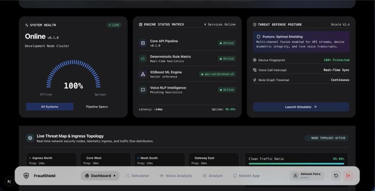This screenshot has height=191, width=375.
Task: Click the Threat Defense Posture shield-check icon
Action: click(254, 25)
